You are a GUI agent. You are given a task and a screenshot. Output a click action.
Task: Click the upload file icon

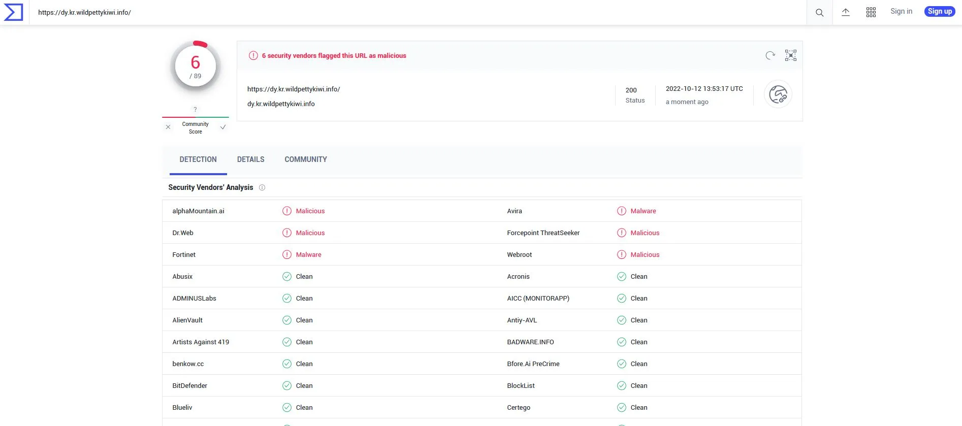point(846,12)
